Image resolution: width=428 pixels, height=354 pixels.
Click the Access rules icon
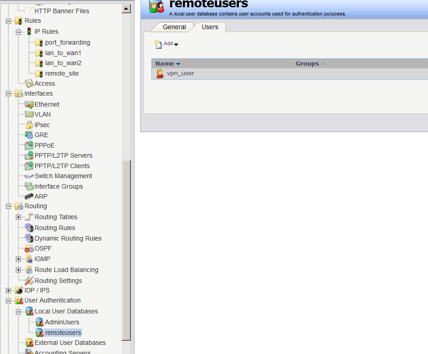click(29, 83)
